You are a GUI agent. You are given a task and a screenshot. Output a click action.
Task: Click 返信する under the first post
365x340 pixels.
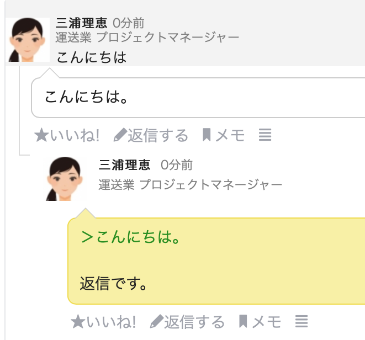pos(158,135)
